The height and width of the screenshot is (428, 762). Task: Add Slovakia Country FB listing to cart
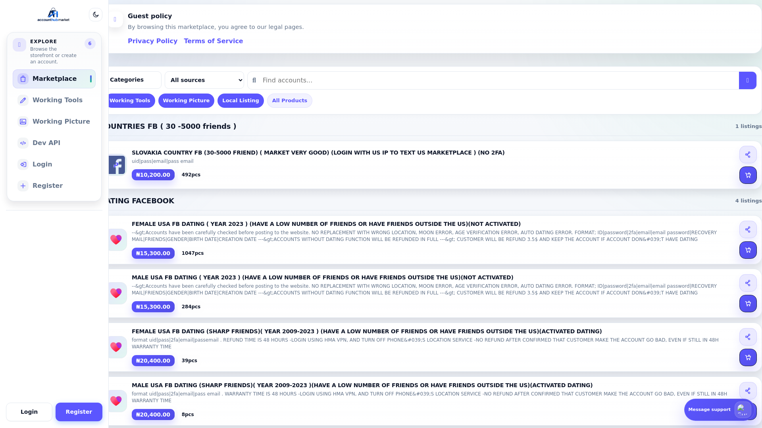(748, 175)
